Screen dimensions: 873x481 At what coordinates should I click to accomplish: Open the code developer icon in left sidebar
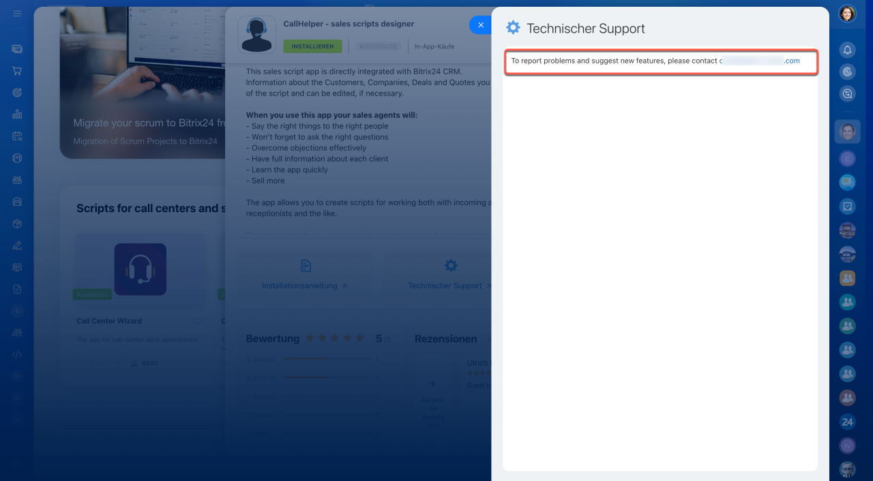click(x=17, y=354)
